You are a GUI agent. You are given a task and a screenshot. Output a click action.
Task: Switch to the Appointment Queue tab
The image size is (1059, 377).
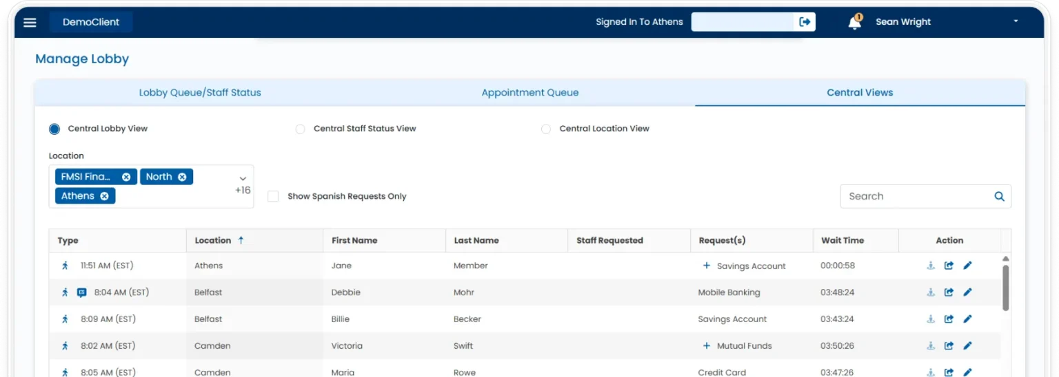[x=529, y=93]
